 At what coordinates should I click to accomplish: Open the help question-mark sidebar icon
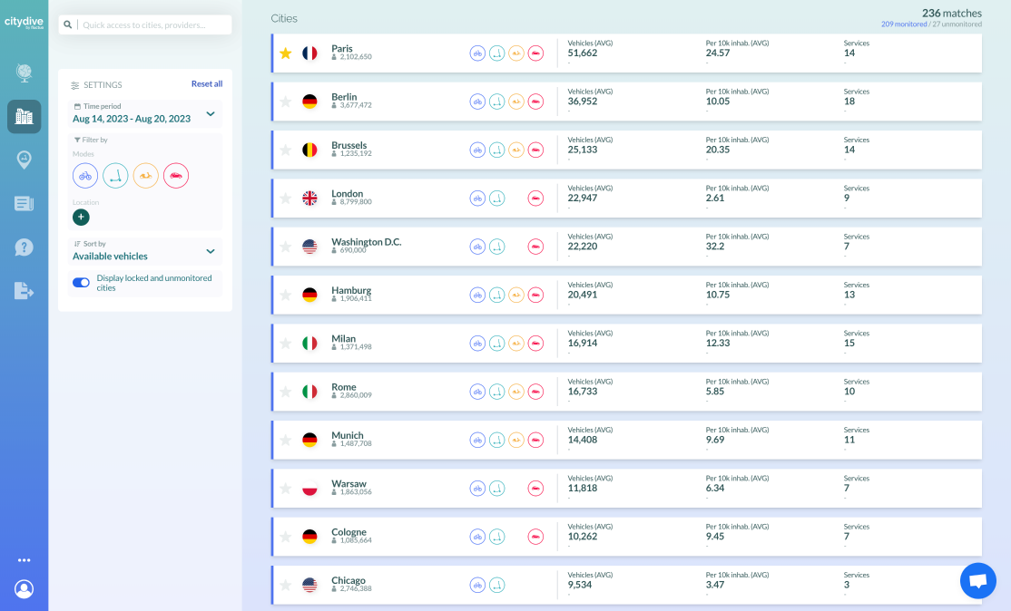(24, 247)
